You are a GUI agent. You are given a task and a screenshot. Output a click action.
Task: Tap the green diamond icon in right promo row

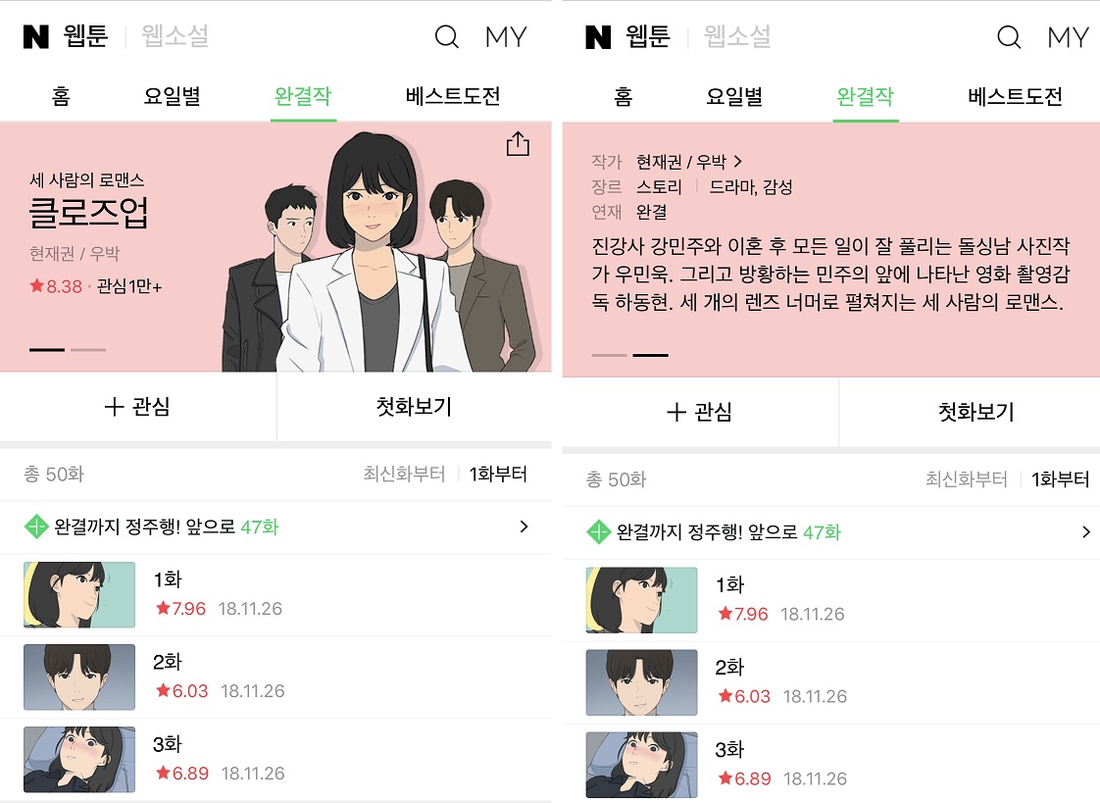coord(598,532)
